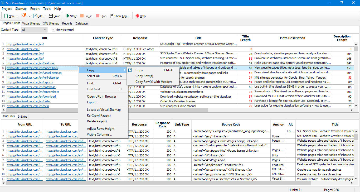Click the orange open-project book icon

point(24,16)
